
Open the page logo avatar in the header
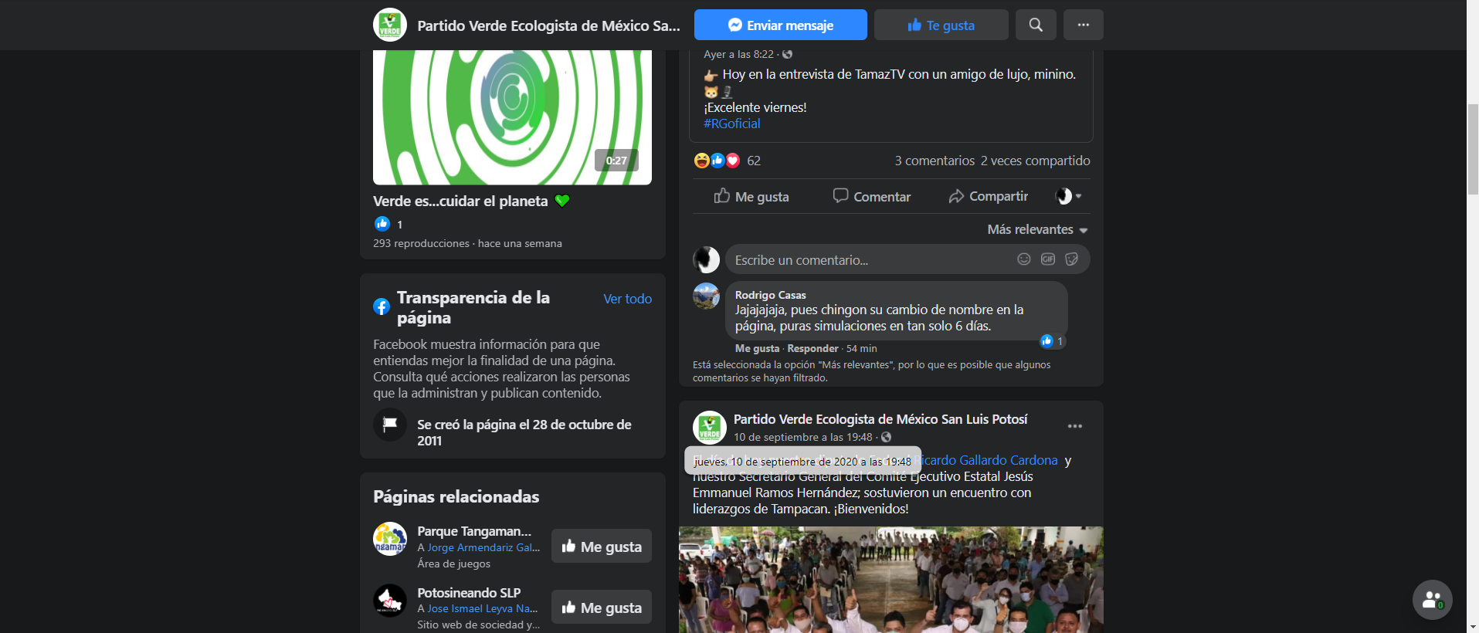pyautogui.click(x=390, y=25)
